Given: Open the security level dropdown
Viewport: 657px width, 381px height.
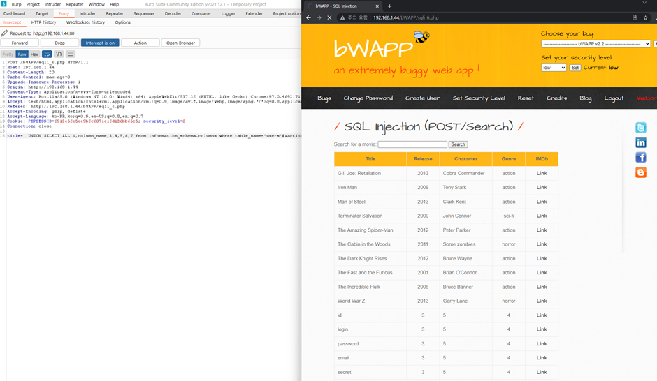Looking at the screenshot, I should coord(554,68).
